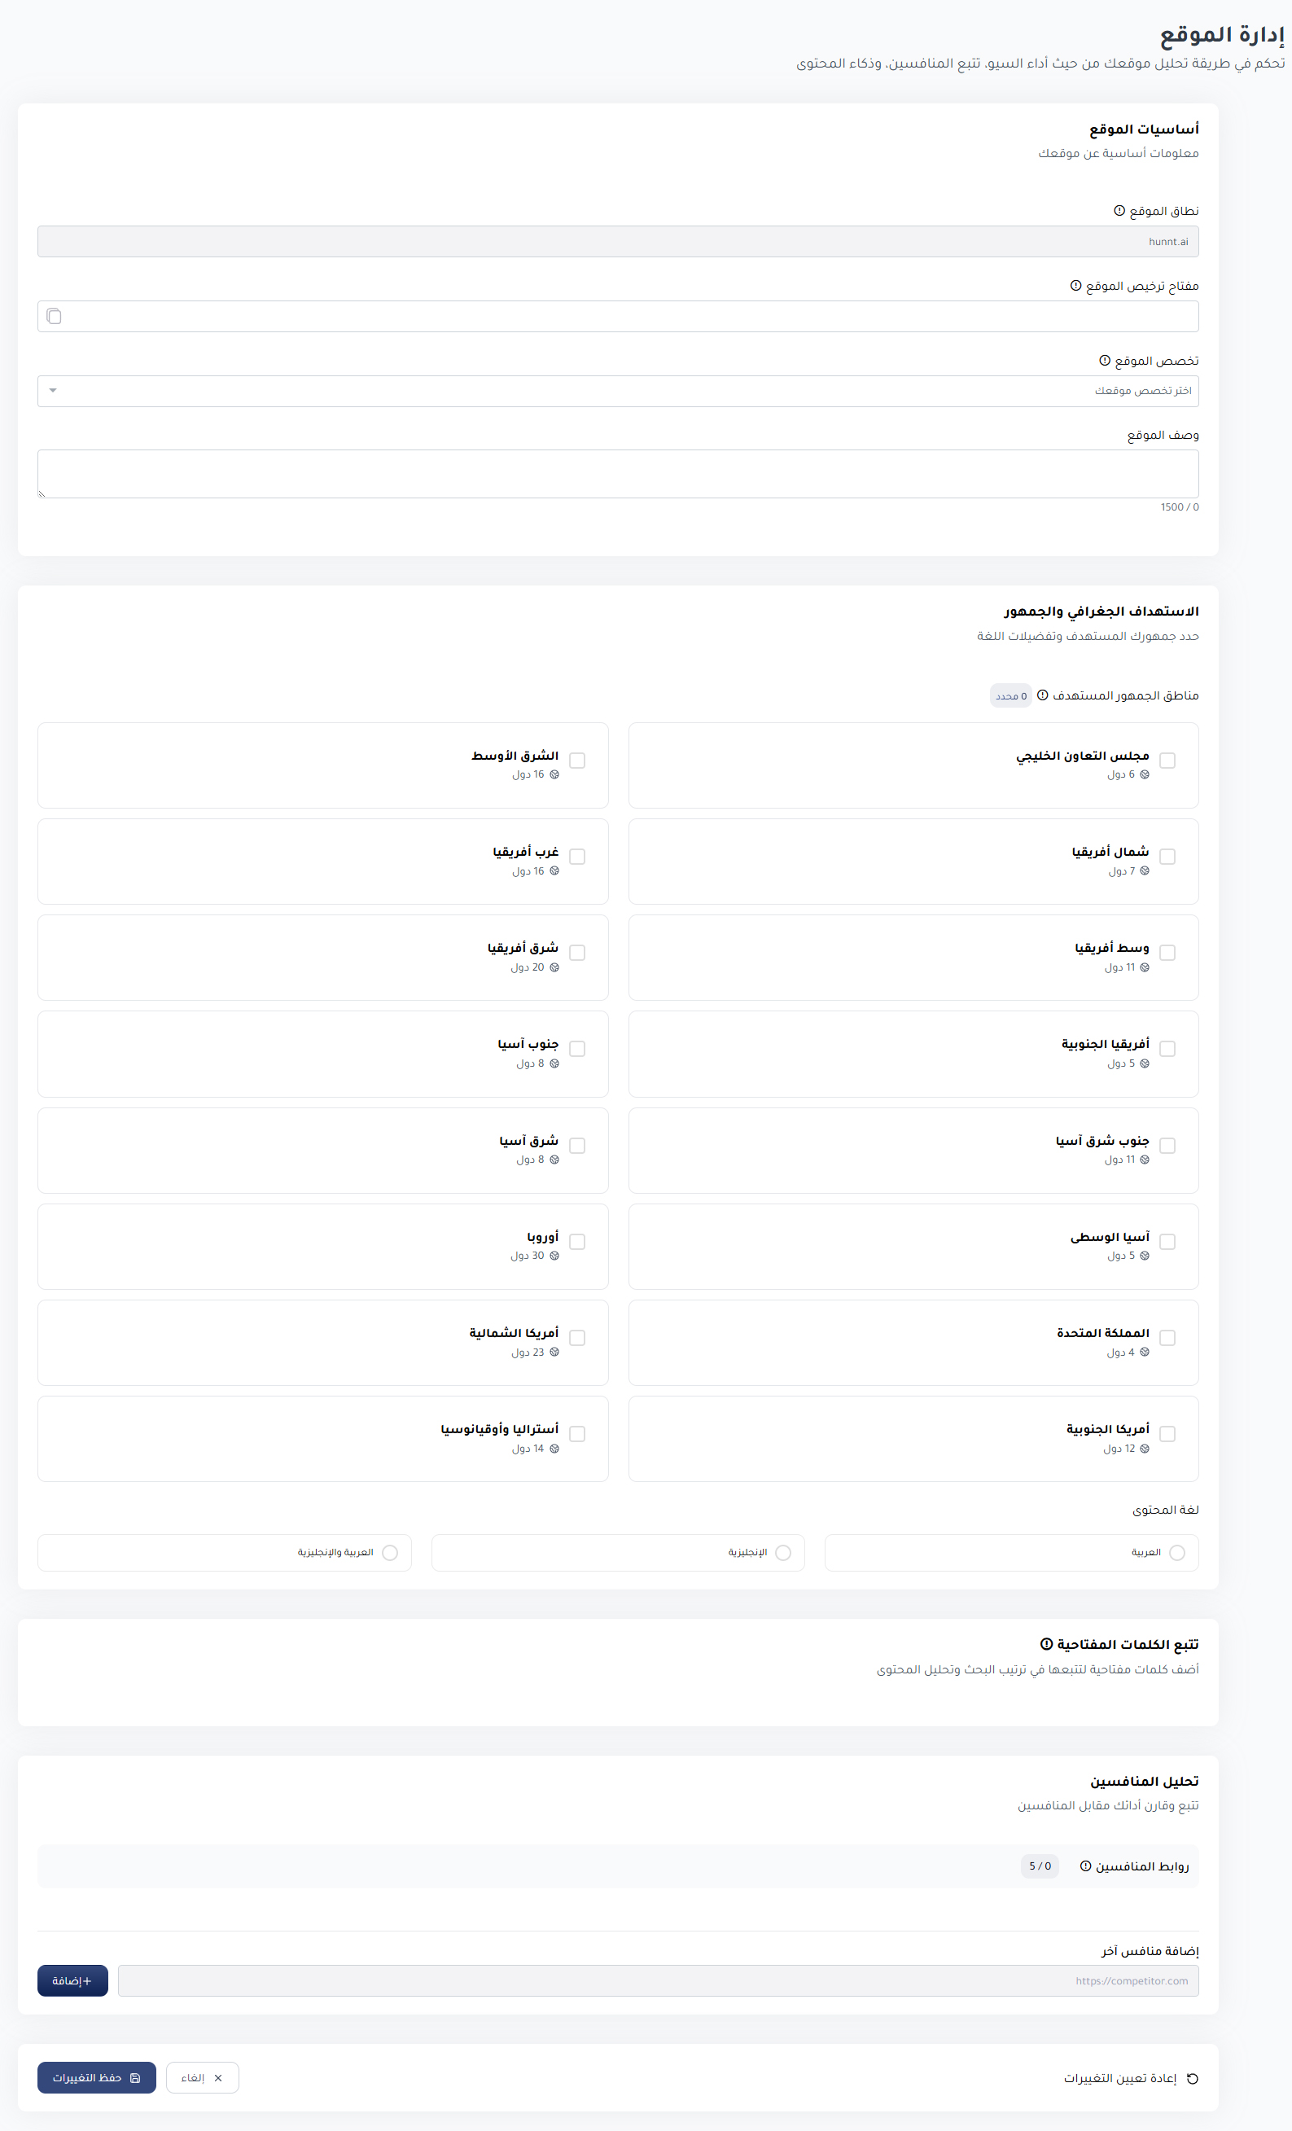Click info icon next to تتبع الكلمات المفتاحية

pyautogui.click(x=1046, y=1644)
